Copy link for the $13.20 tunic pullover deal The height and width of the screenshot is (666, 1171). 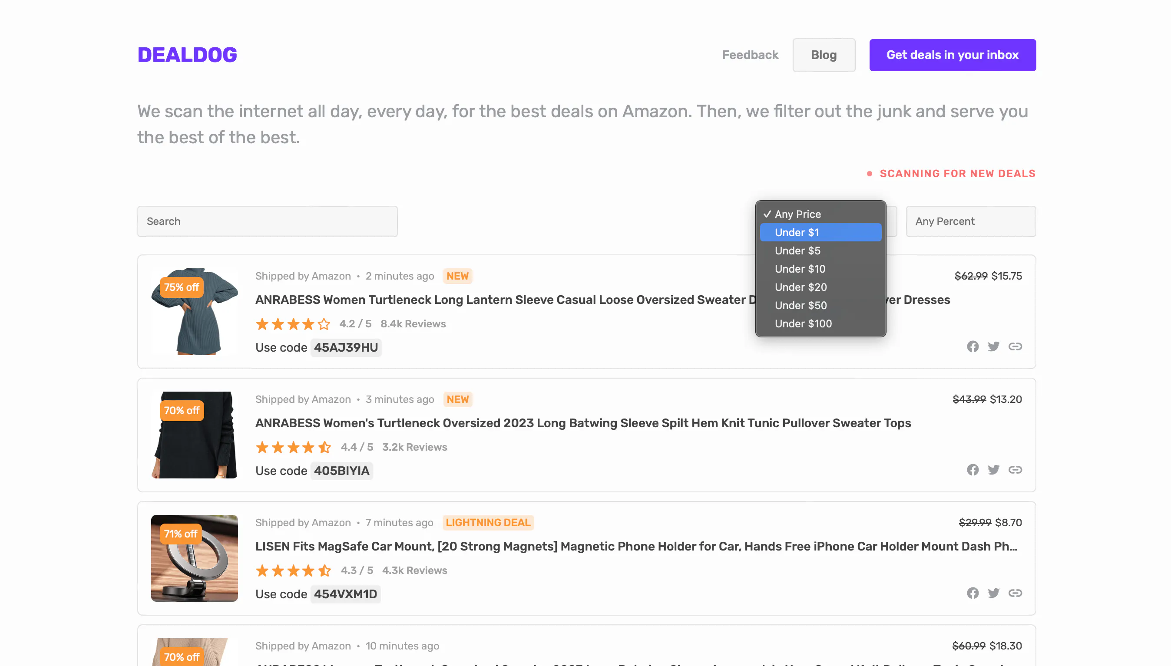1015,470
